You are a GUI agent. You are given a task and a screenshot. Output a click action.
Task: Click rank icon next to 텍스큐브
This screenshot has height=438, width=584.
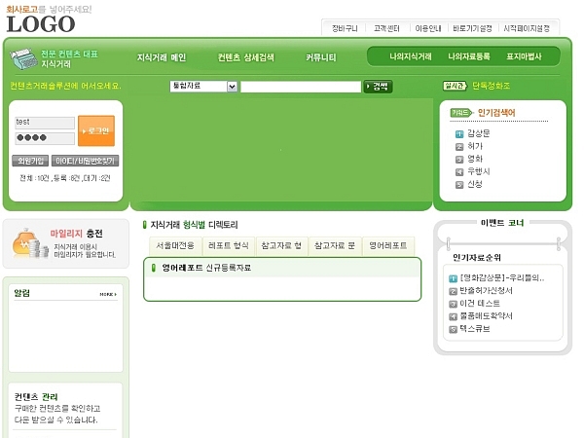click(x=453, y=329)
